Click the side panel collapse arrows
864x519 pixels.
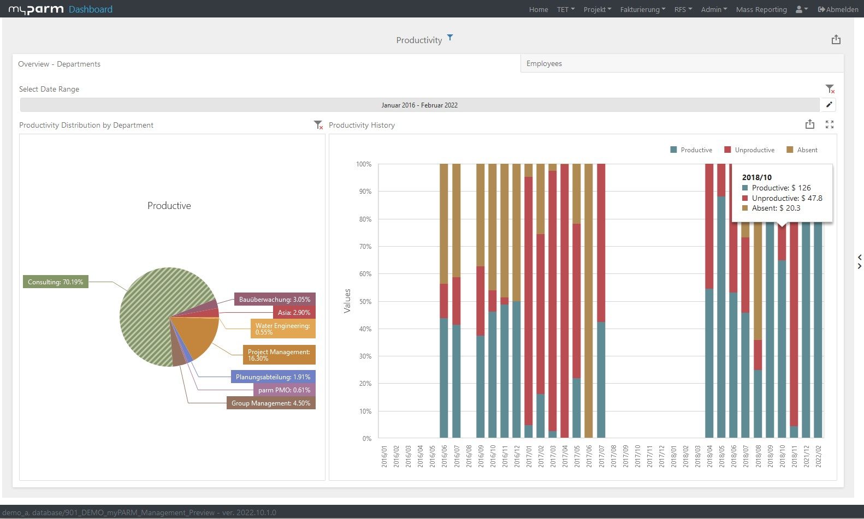(x=859, y=261)
